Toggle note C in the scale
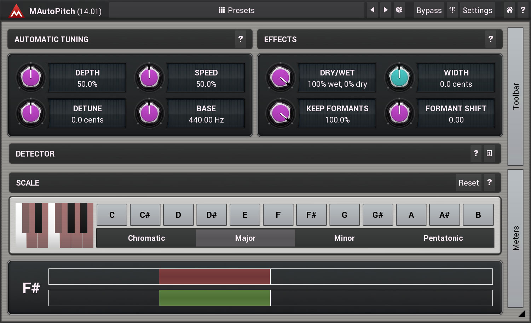 click(x=112, y=215)
